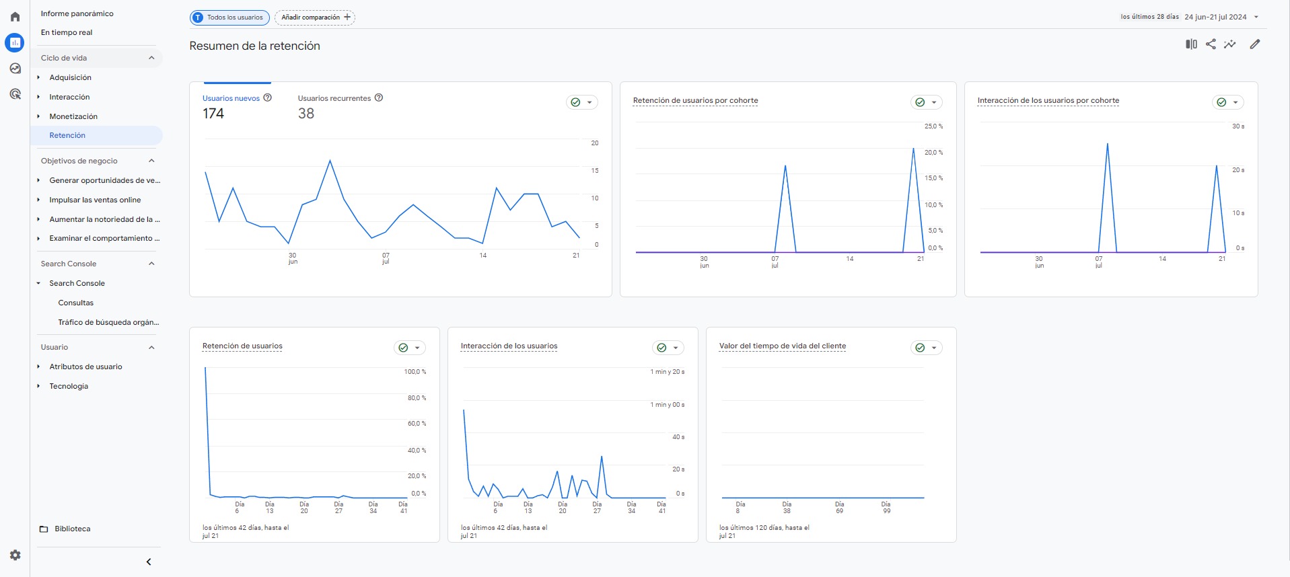Open the Consultas report
The height and width of the screenshot is (577, 1290).
(76, 303)
